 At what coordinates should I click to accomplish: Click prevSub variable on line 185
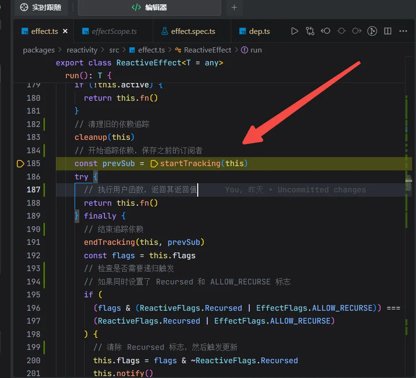[118, 164]
